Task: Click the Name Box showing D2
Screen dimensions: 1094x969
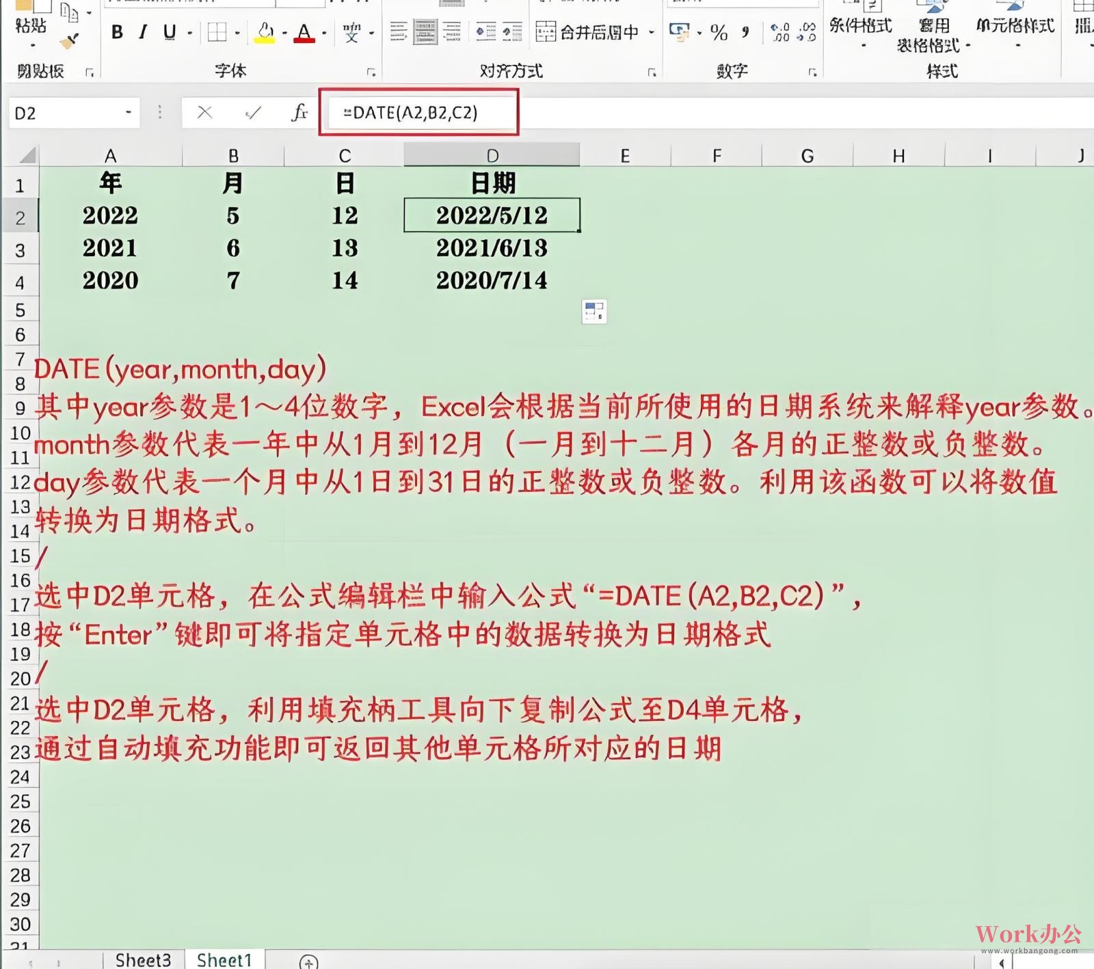Action: pyautogui.click(x=65, y=113)
